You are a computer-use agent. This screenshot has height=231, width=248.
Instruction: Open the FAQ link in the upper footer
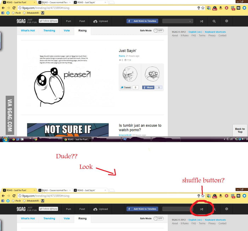[x=193, y=35]
